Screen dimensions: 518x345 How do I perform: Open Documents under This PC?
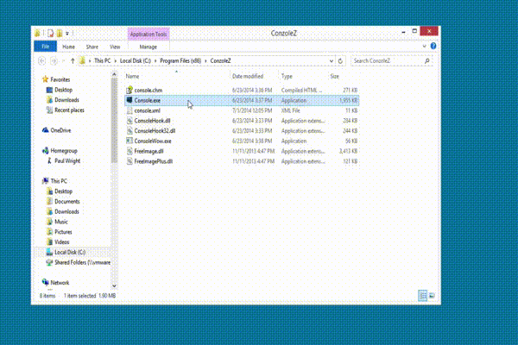[67, 202]
